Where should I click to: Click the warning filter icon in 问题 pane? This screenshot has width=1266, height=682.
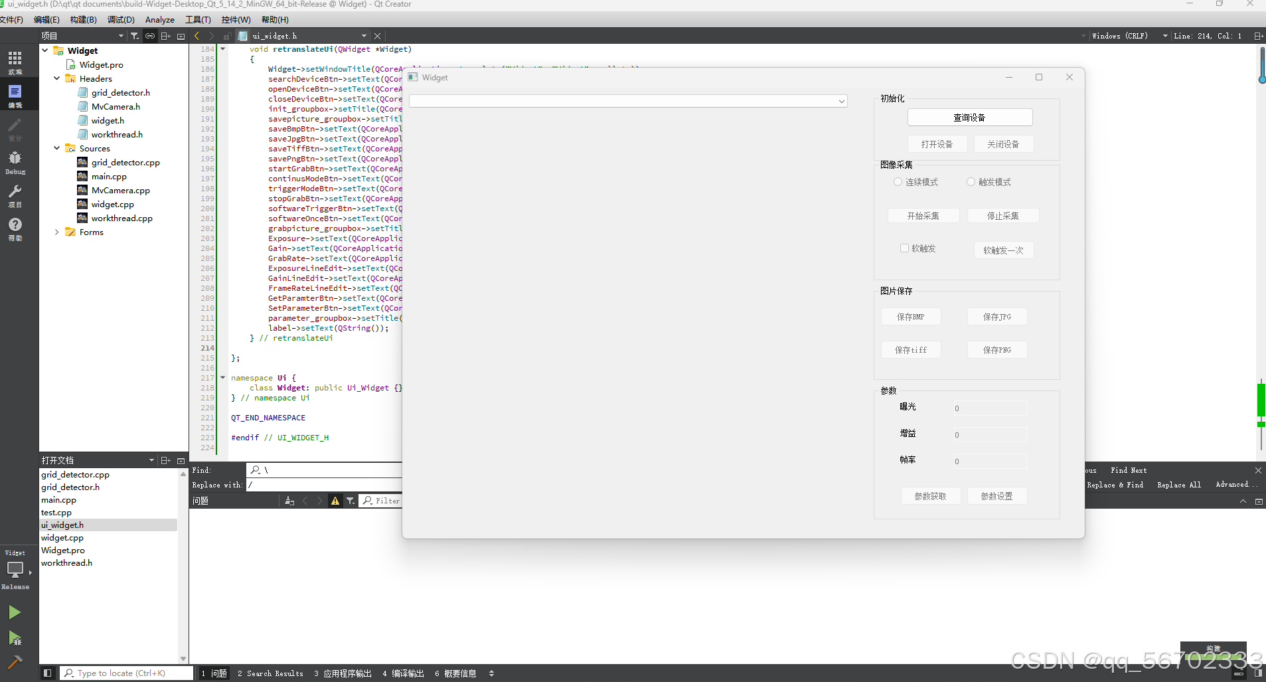335,500
